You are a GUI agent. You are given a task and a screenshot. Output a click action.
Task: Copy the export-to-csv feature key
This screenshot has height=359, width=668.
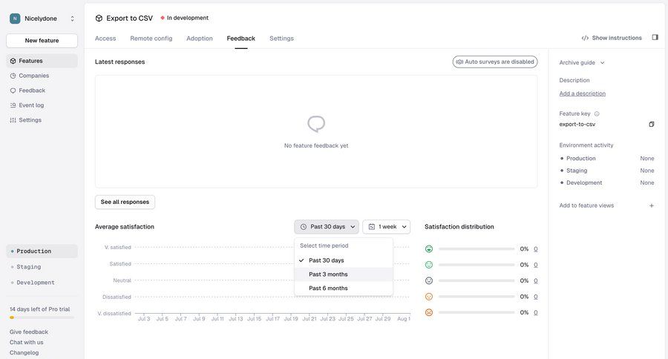[x=652, y=125]
